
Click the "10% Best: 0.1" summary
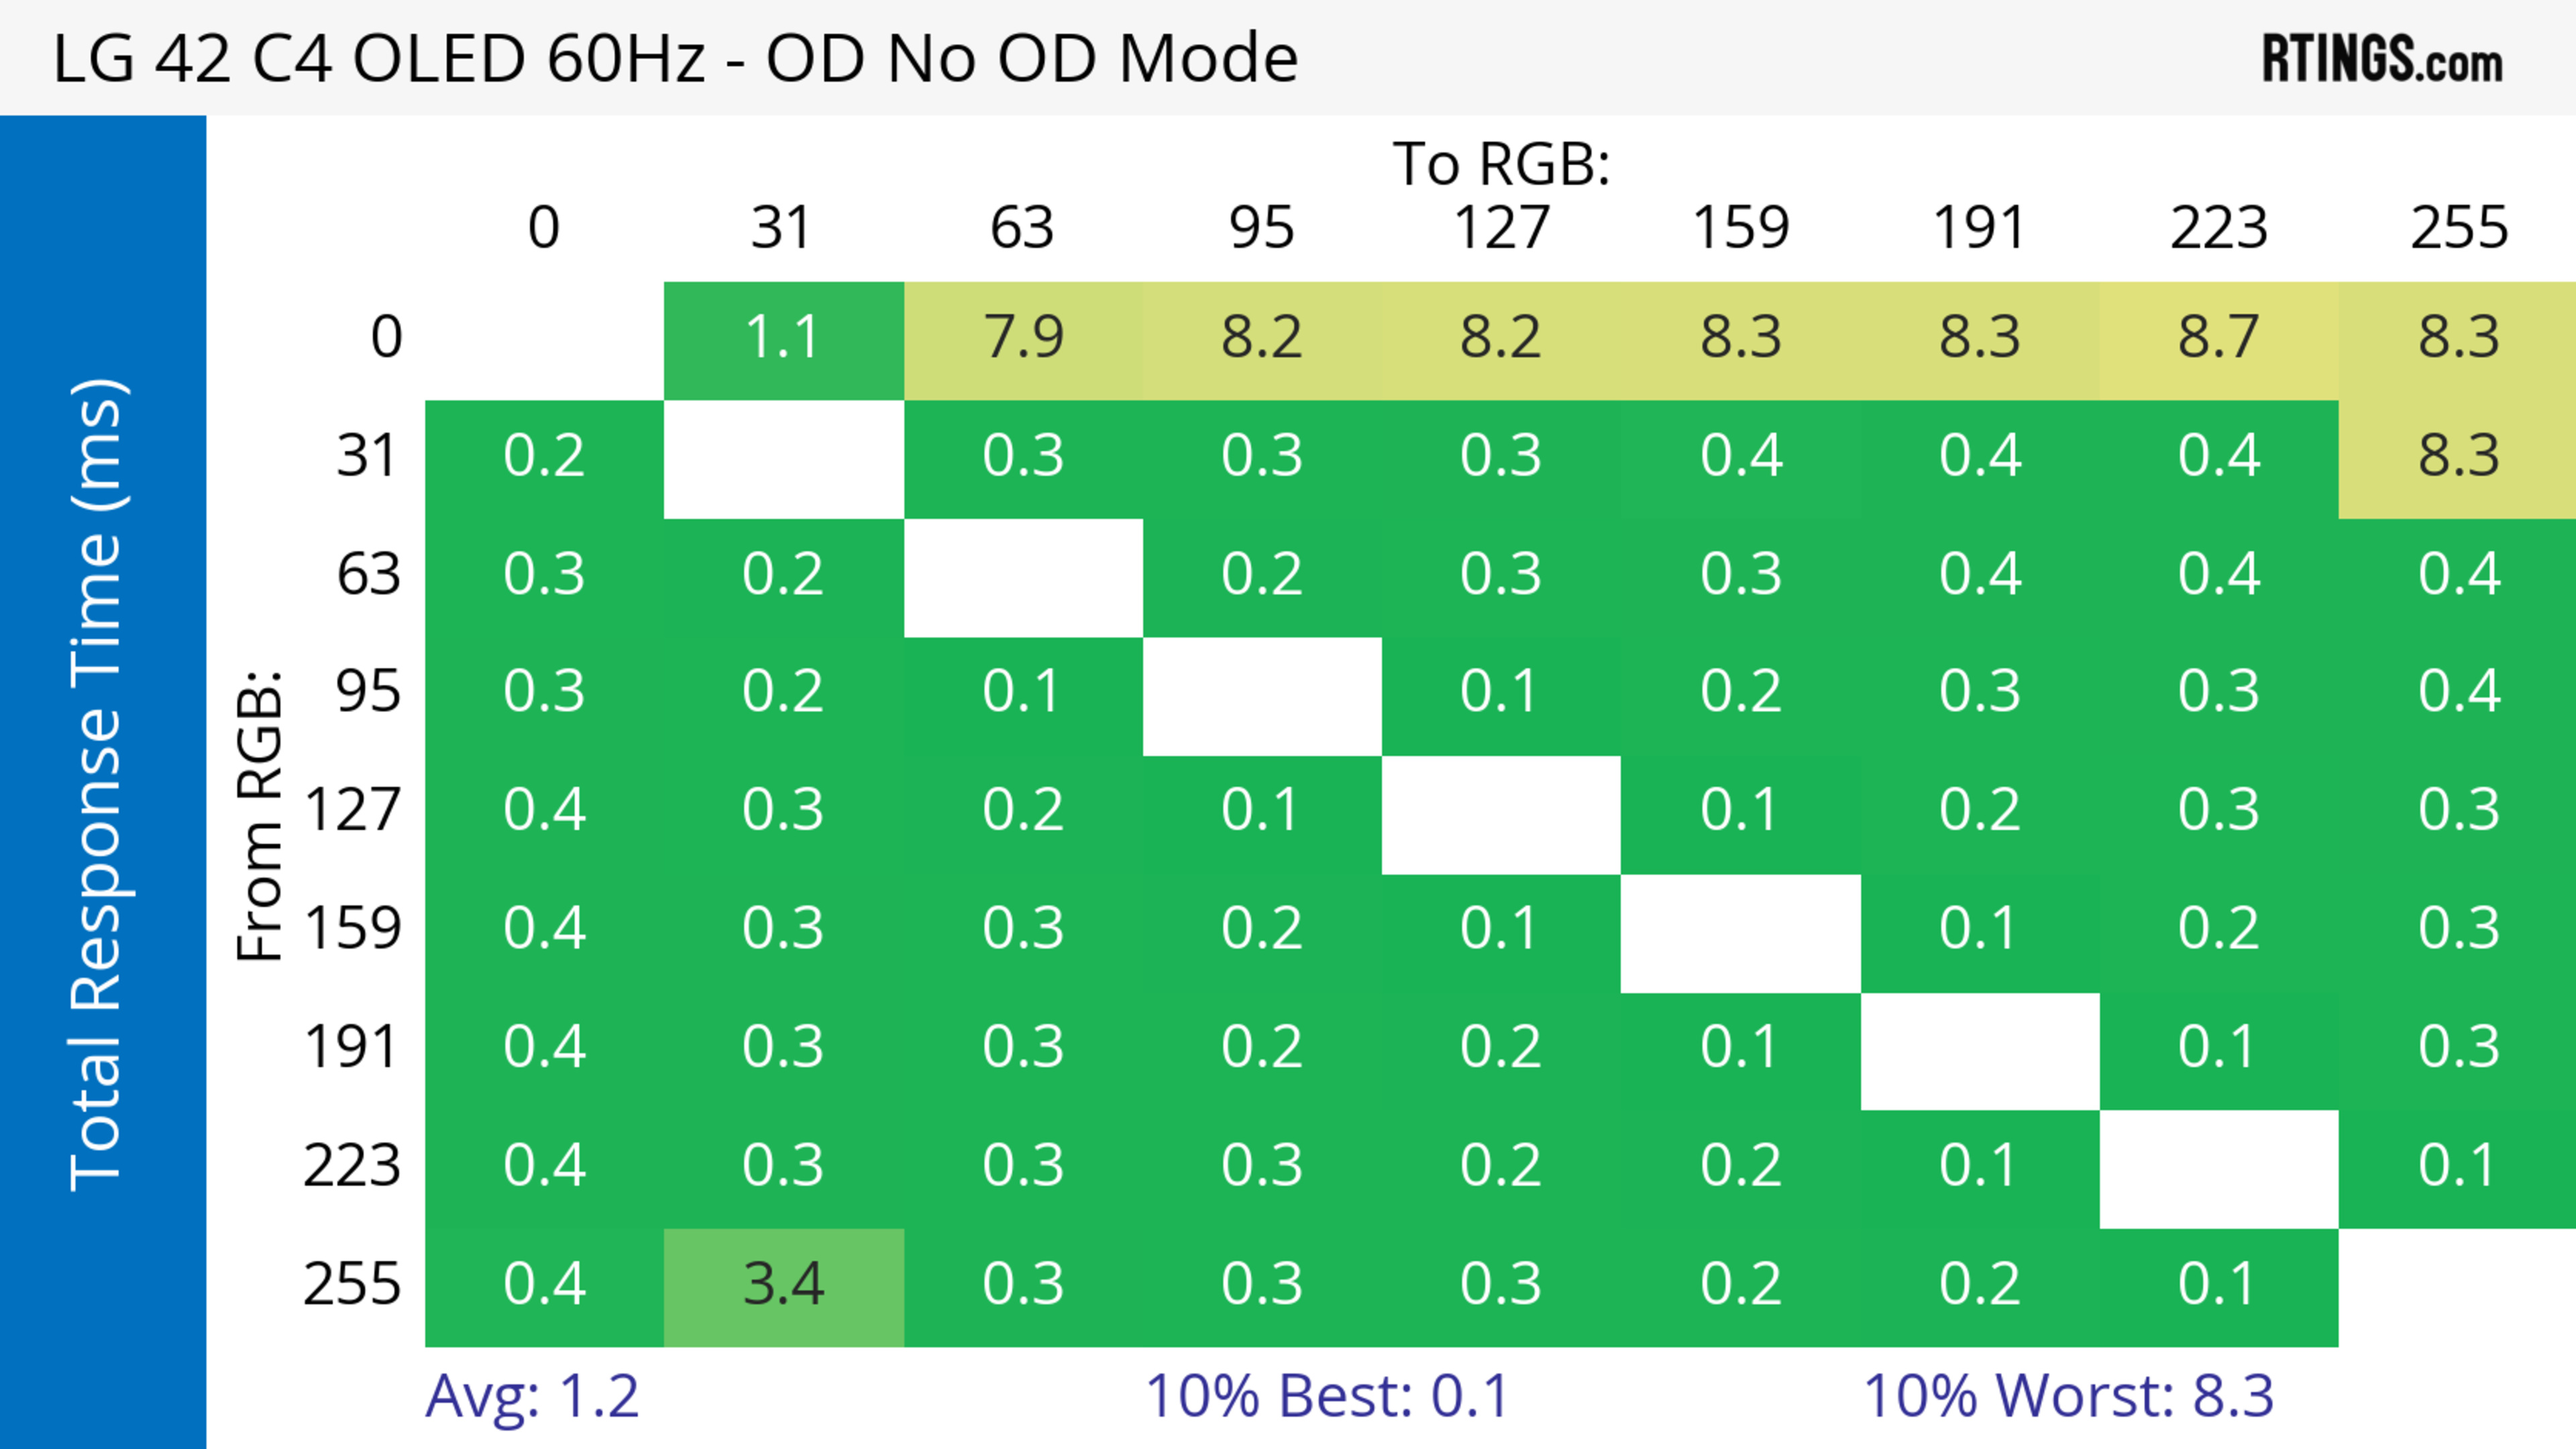click(x=1326, y=1396)
